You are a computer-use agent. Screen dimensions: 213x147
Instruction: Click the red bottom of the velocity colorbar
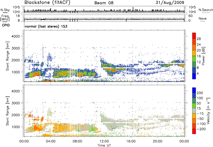pyautogui.click(x=194, y=131)
